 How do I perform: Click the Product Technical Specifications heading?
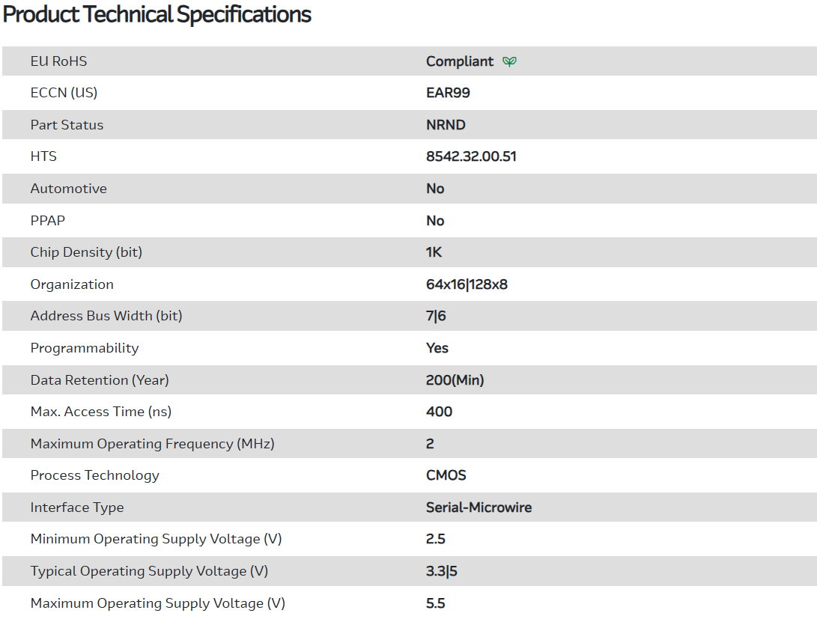tap(157, 14)
